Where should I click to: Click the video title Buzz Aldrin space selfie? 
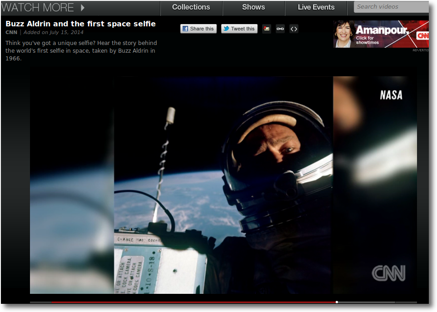point(80,24)
